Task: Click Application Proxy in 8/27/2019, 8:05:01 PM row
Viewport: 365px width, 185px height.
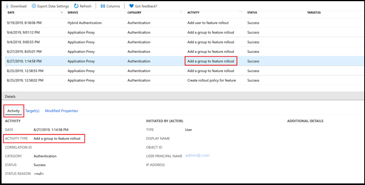Action: coord(81,51)
